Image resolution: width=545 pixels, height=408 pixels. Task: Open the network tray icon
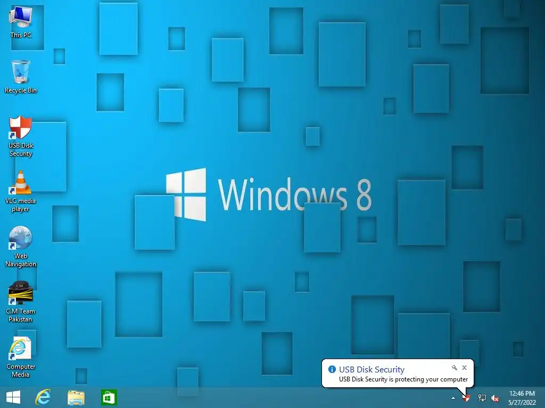482,398
